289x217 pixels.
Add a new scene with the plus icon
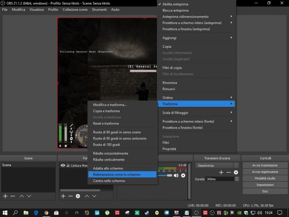point(5,196)
